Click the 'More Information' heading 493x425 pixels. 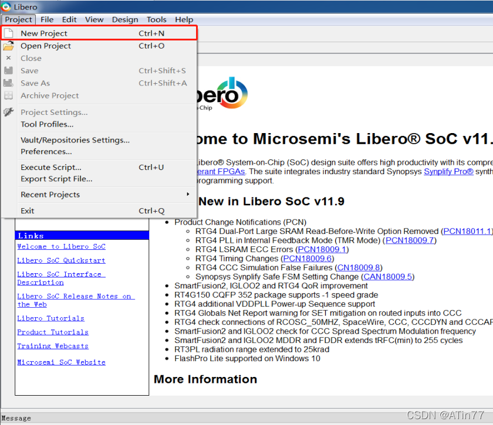(205, 379)
